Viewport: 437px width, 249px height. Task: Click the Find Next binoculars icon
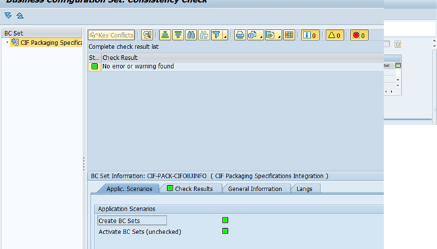click(x=204, y=35)
